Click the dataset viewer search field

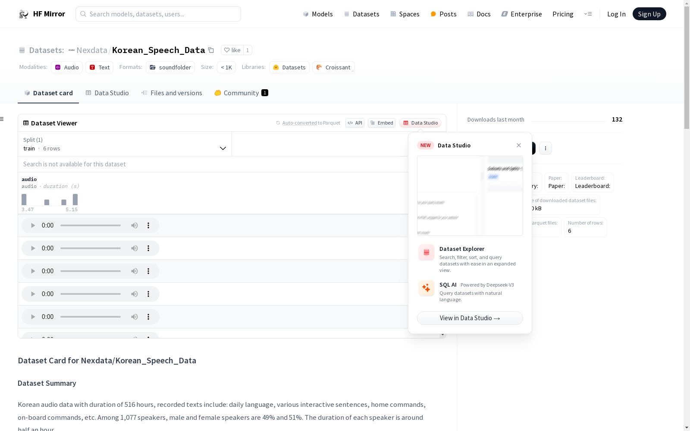click(213, 164)
